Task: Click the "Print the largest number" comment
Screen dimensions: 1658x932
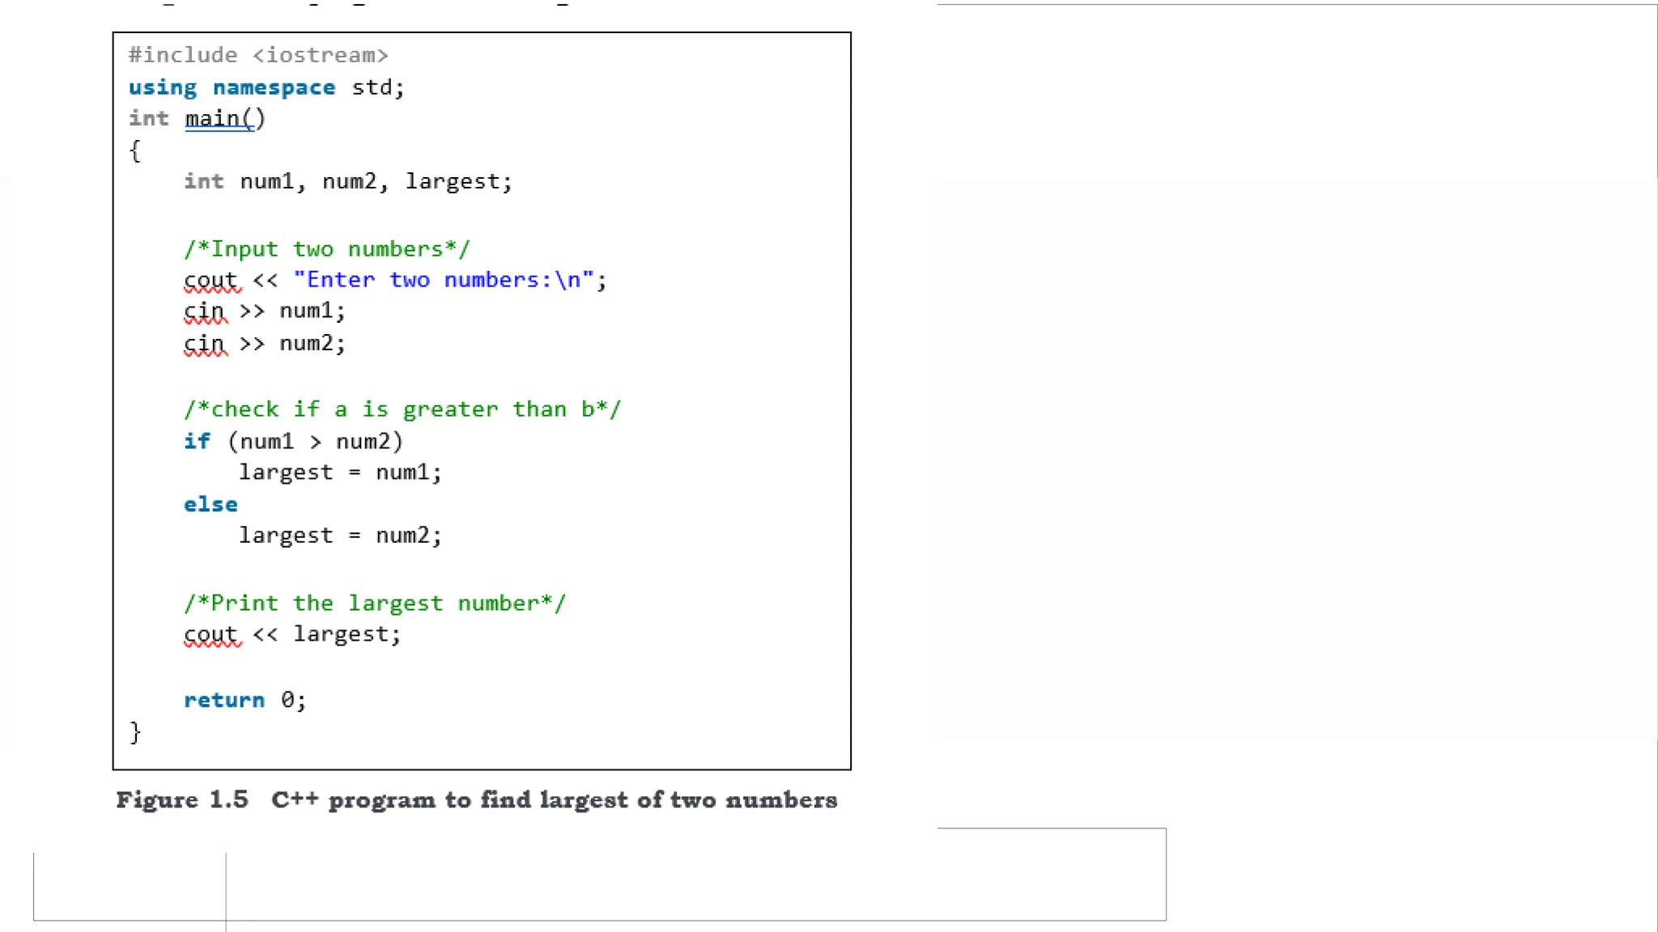Action: pos(374,604)
